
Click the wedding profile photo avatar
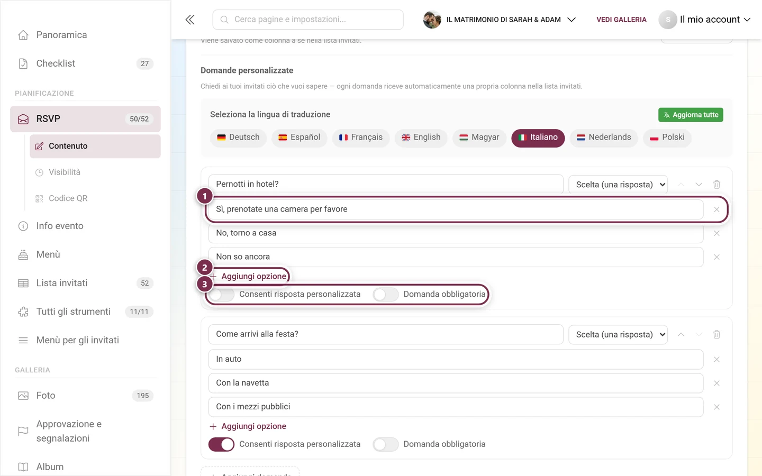point(432,20)
